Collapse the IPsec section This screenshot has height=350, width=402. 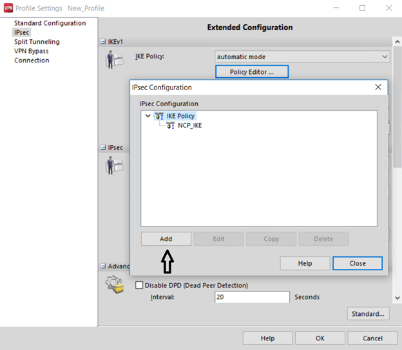tap(103, 147)
